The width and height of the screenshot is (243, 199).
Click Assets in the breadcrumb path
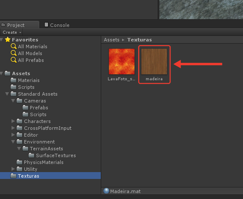pyautogui.click(x=111, y=40)
